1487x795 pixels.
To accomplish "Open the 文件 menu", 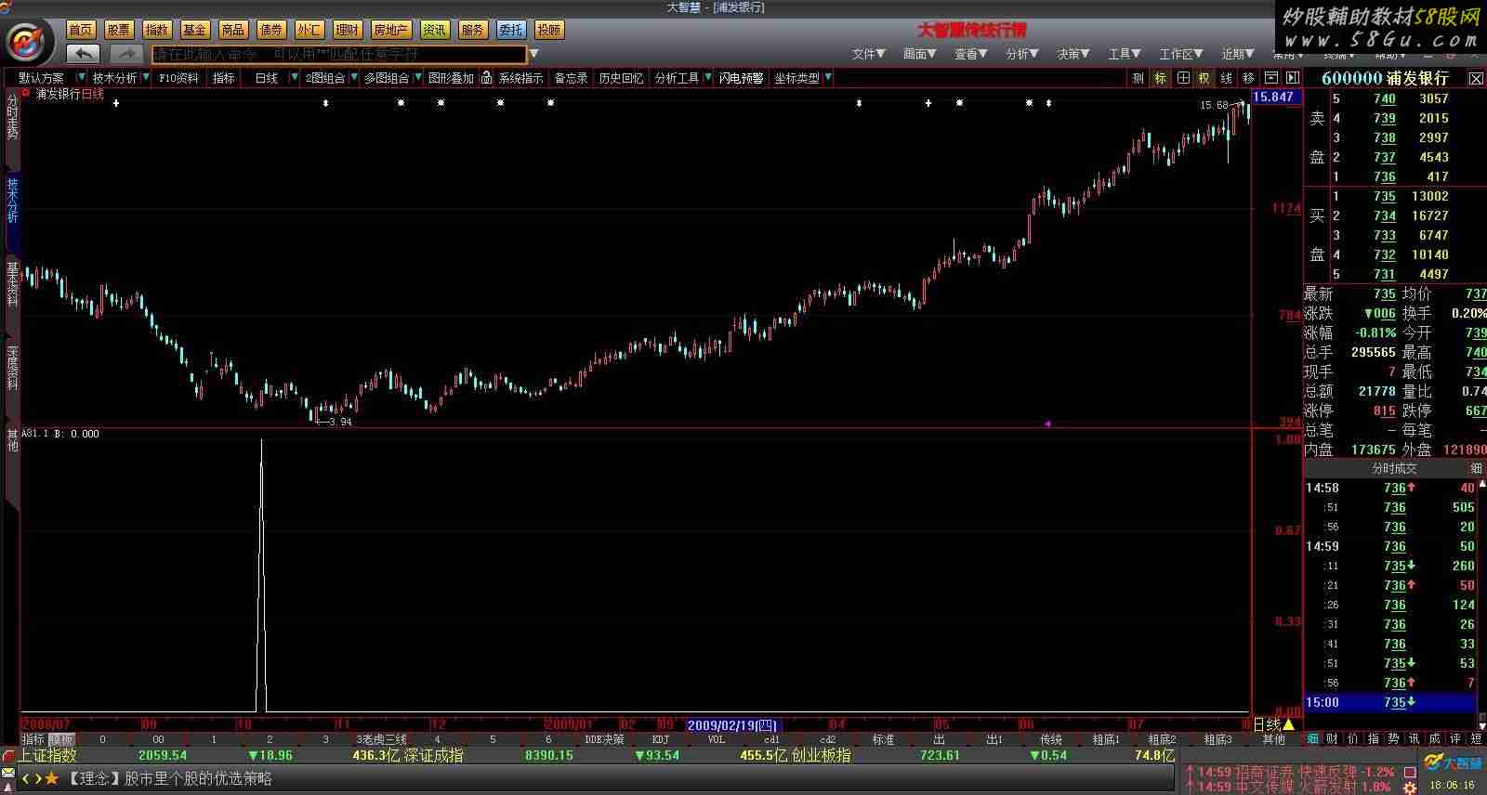I will (x=868, y=54).
